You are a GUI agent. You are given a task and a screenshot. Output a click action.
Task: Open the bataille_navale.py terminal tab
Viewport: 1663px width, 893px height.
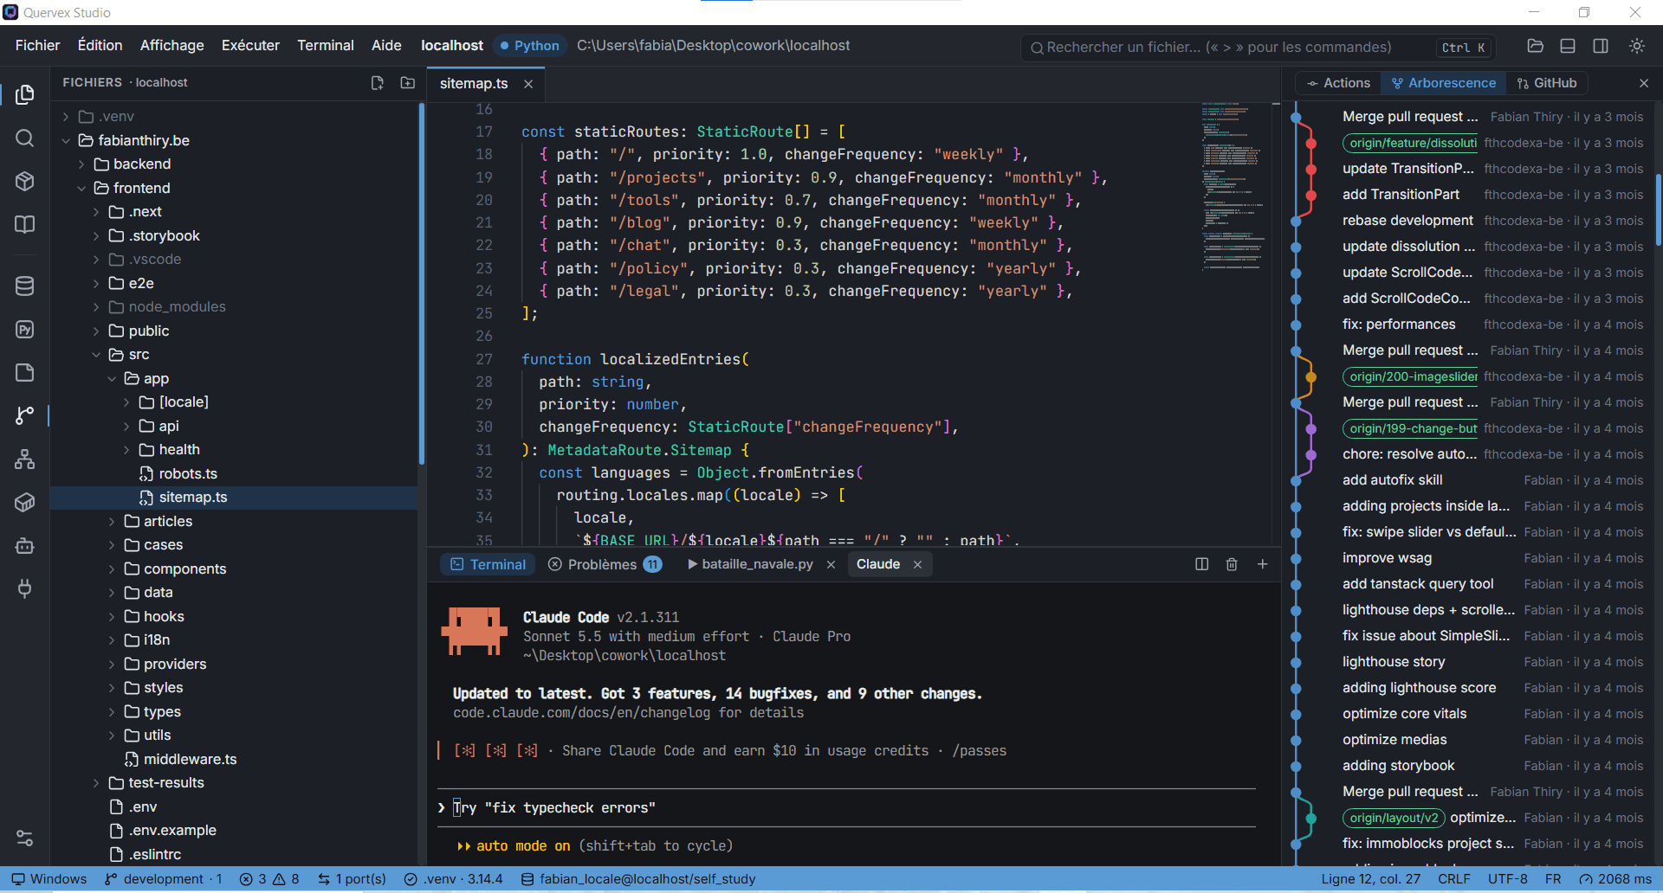click(x=757, y=564)
